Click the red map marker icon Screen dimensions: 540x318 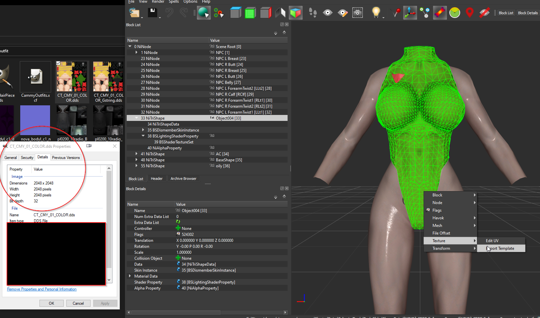(469, 13)
